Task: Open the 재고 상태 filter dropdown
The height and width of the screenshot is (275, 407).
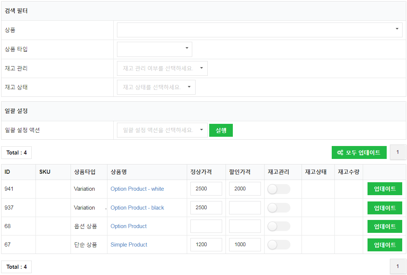Action: coord(156,87)
